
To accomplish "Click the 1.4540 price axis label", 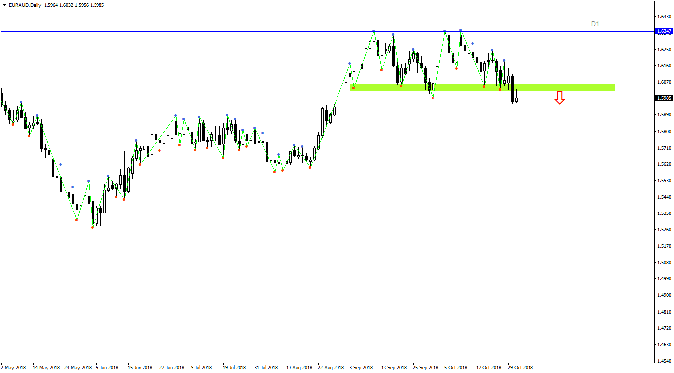I will point(664,361).
